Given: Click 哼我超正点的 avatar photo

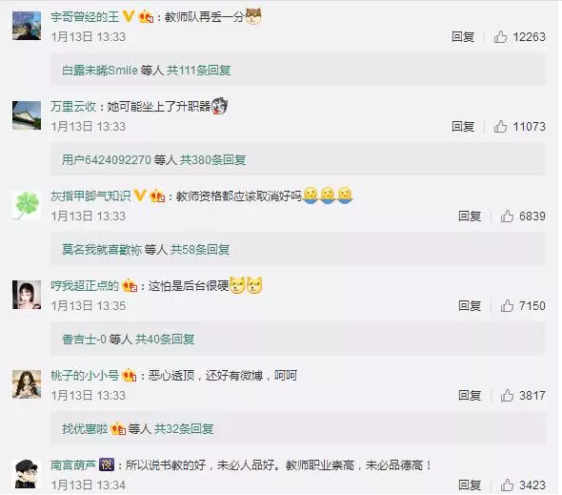Looking at the screenshot, I should [27, 295].
